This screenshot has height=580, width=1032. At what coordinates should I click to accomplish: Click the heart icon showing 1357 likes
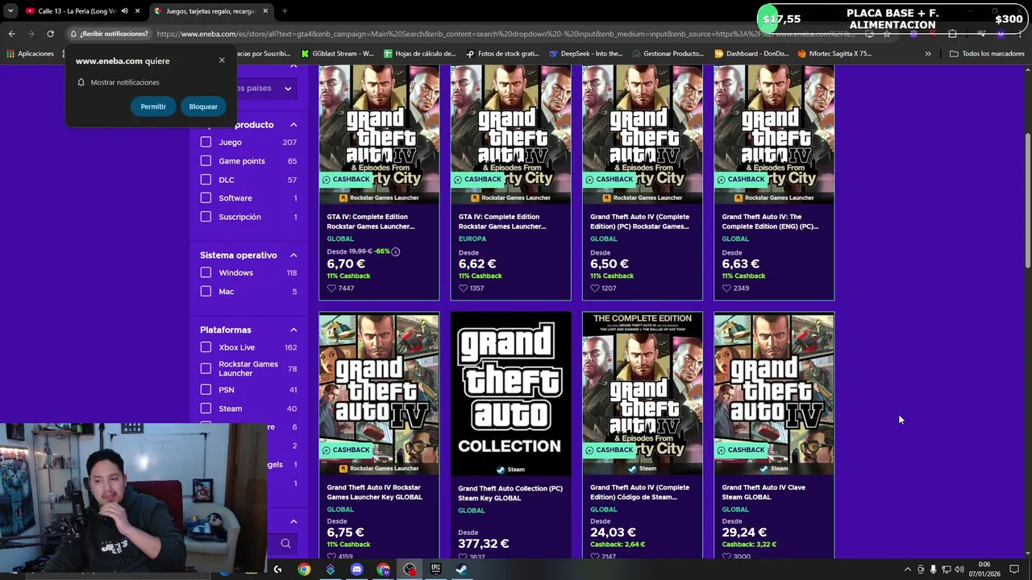click(x=463, y=288)
